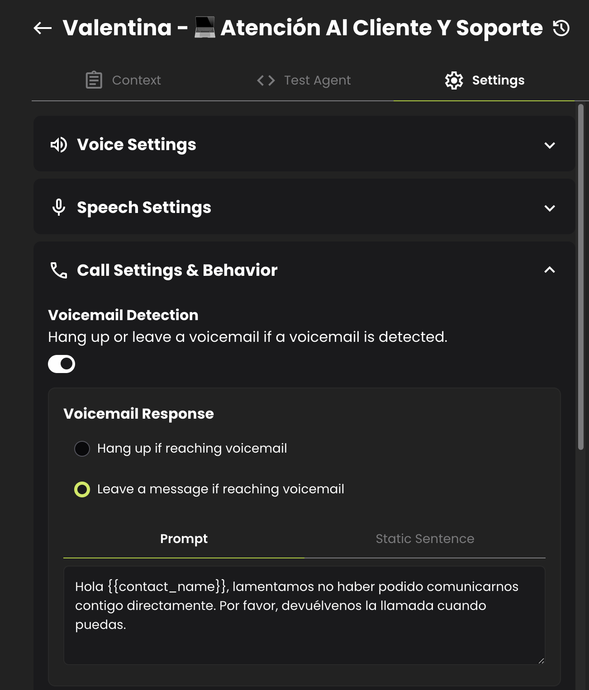This screenshot has width=589, height=690.
Task: Switch to the Static Sentence tab
Action: tap(425, 539)
